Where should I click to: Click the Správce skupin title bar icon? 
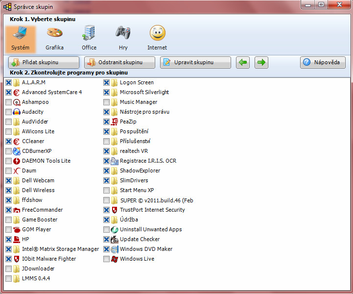click(x=7, y=7)
